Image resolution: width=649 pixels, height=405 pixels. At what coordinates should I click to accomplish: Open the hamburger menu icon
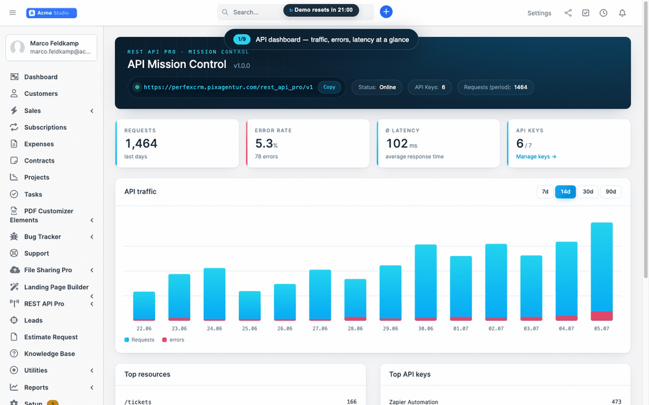[12, 13]
